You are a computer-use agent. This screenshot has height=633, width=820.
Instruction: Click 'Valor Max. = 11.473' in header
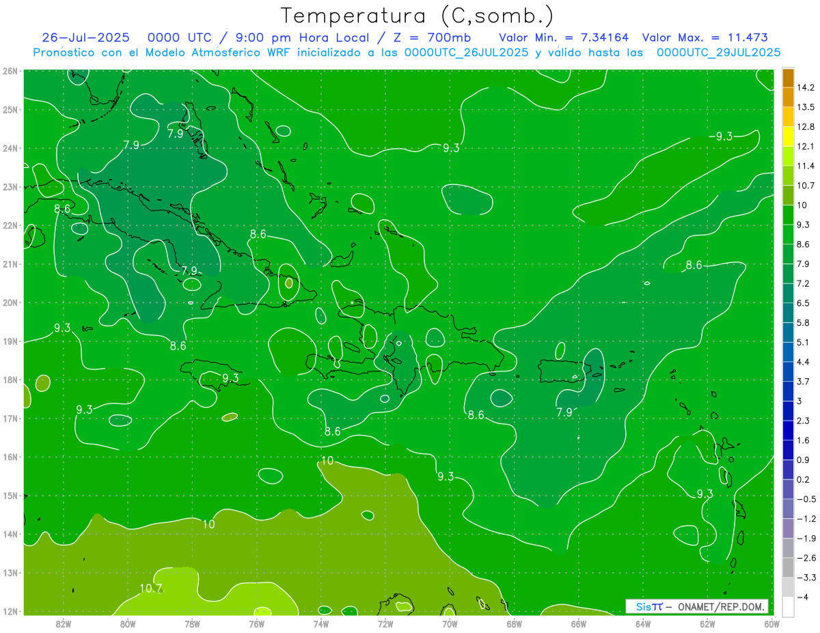point(705,38)
